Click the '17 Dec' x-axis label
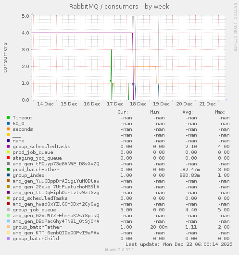Viewport: 239px width, 255px height. click(x=115, y=104)
